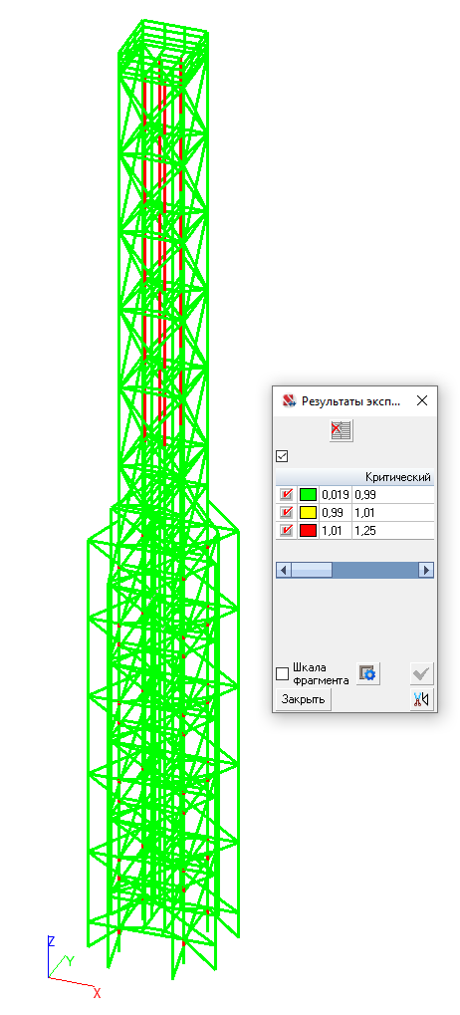
Task: Click the Закрыть button
Action: [304, 700]
